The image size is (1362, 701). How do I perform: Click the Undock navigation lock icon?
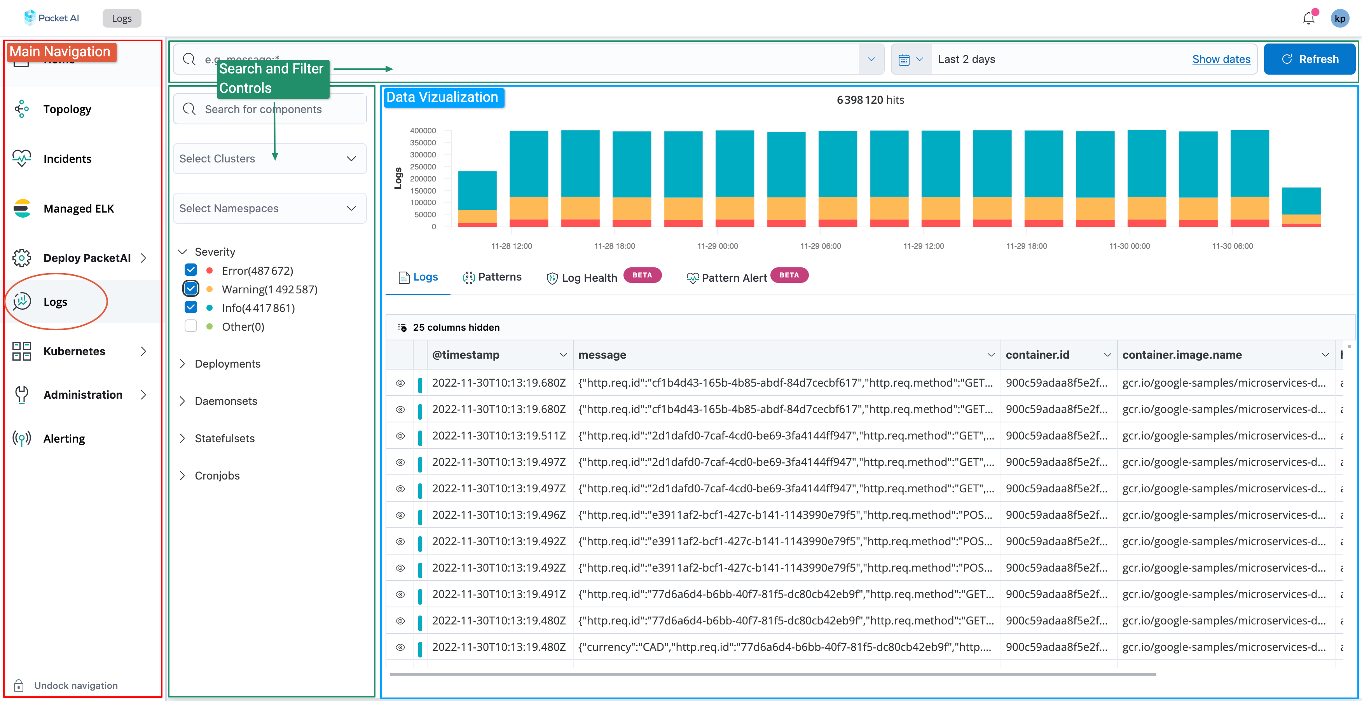pos(19,686)
